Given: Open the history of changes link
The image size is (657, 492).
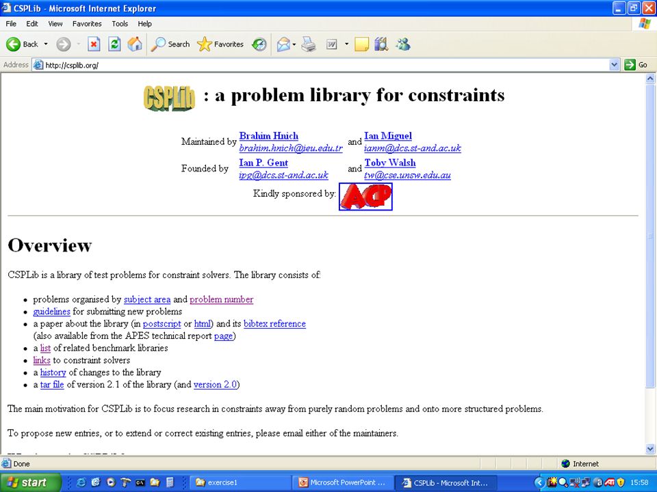Looking at the screenshot, I should click(53, 372).
